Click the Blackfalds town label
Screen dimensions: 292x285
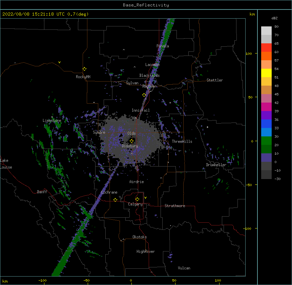tap(149, 75)
